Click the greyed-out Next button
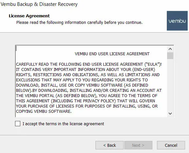Viewport: 189px width, 153px height. coord(138,145)
